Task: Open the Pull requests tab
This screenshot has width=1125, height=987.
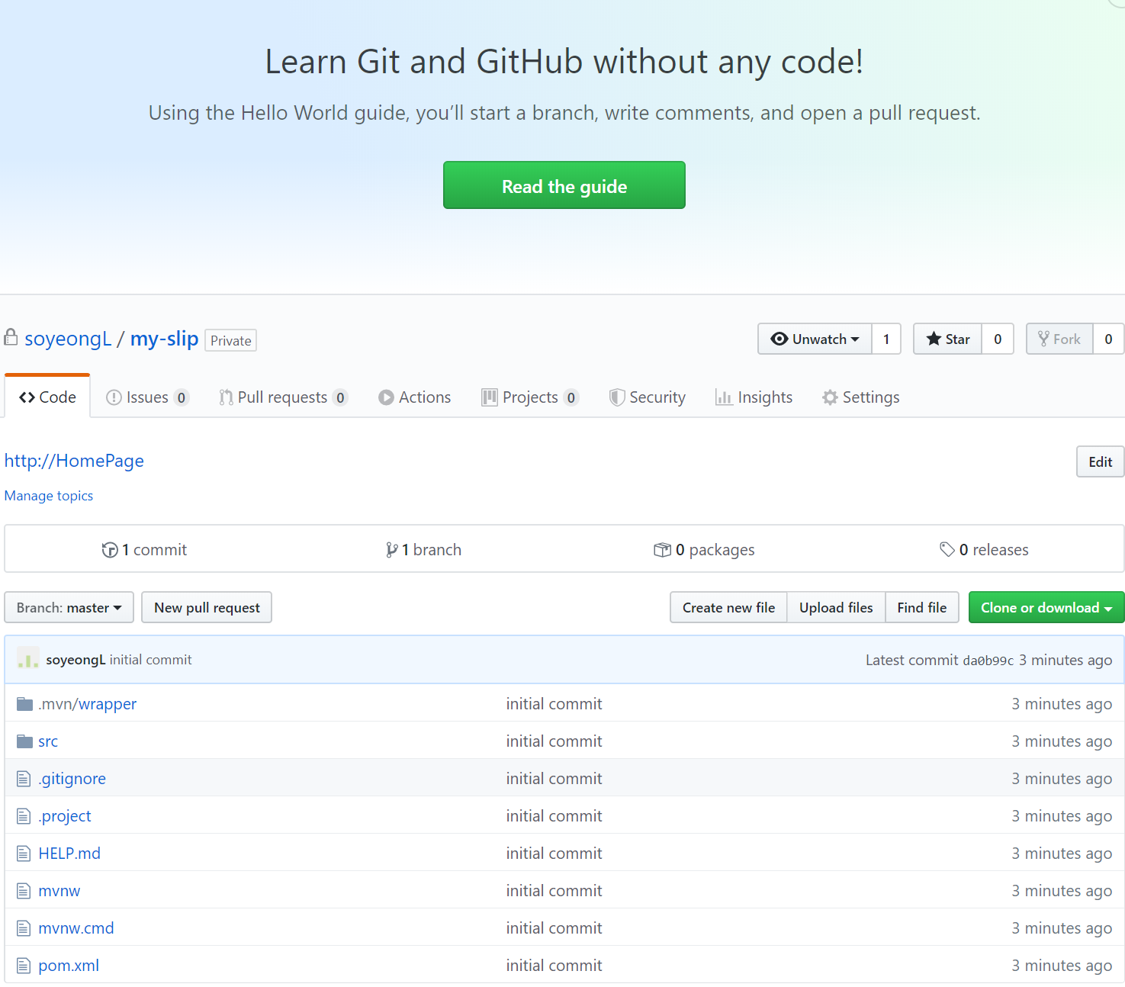Action: [283, 397]
